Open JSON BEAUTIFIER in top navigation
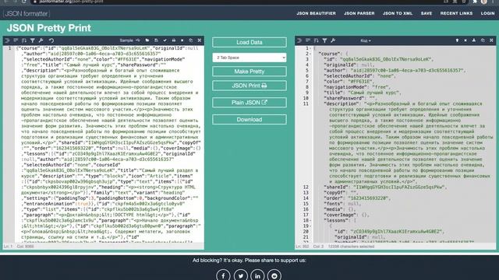This screenshot has height=280, width=499. [316, 13]
